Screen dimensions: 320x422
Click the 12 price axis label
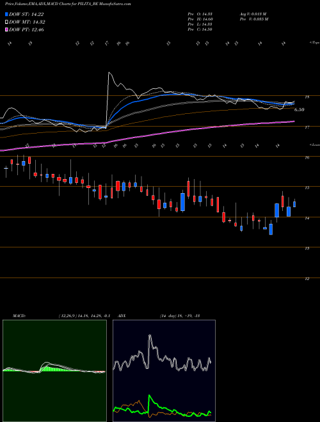coord(307,279)
